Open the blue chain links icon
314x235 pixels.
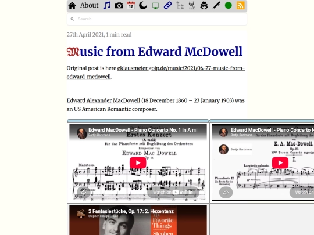167,6
